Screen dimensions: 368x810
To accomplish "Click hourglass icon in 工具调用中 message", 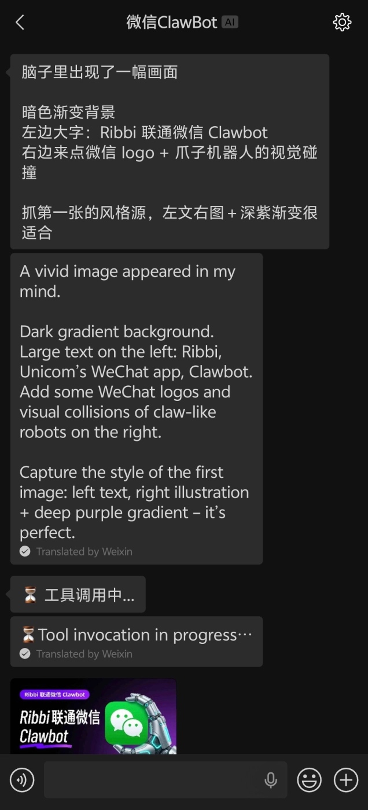I will point(30,595).
